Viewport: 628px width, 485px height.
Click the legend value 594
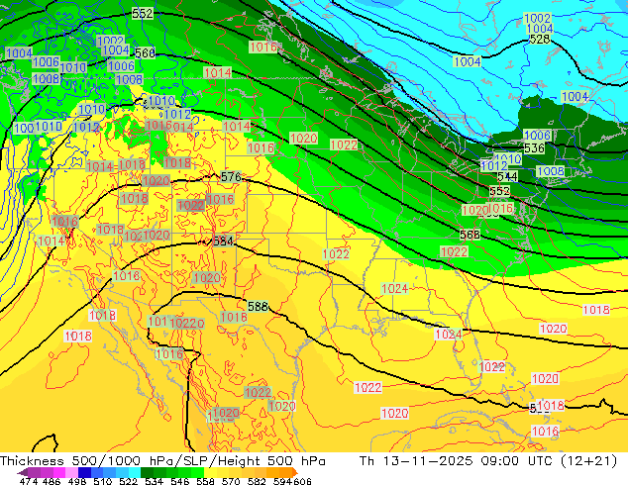(282, 481)
